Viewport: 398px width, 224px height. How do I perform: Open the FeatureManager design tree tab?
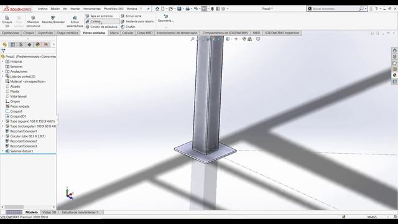coord(4,44)
